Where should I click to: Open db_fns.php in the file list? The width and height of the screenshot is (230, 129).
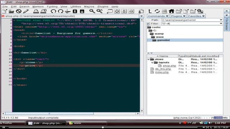pos(163,69)
